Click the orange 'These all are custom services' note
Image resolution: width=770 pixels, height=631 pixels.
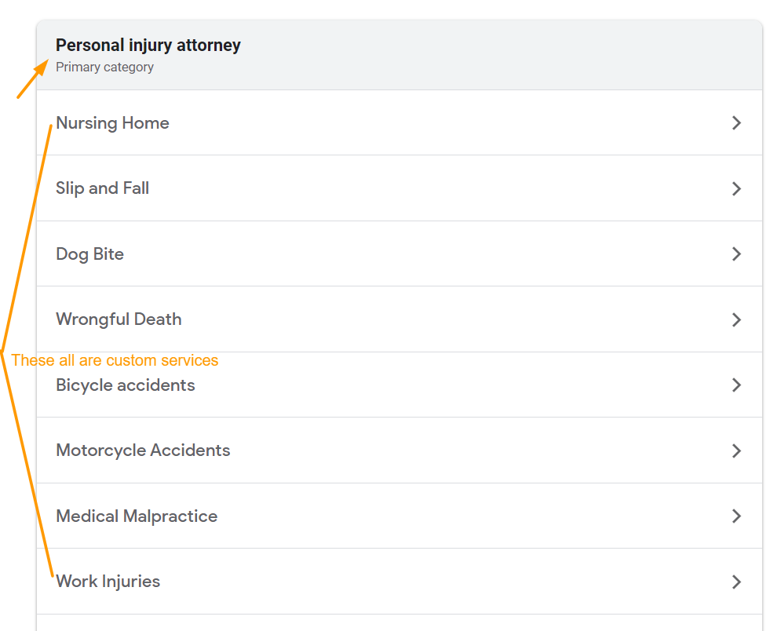pos(115,360)
